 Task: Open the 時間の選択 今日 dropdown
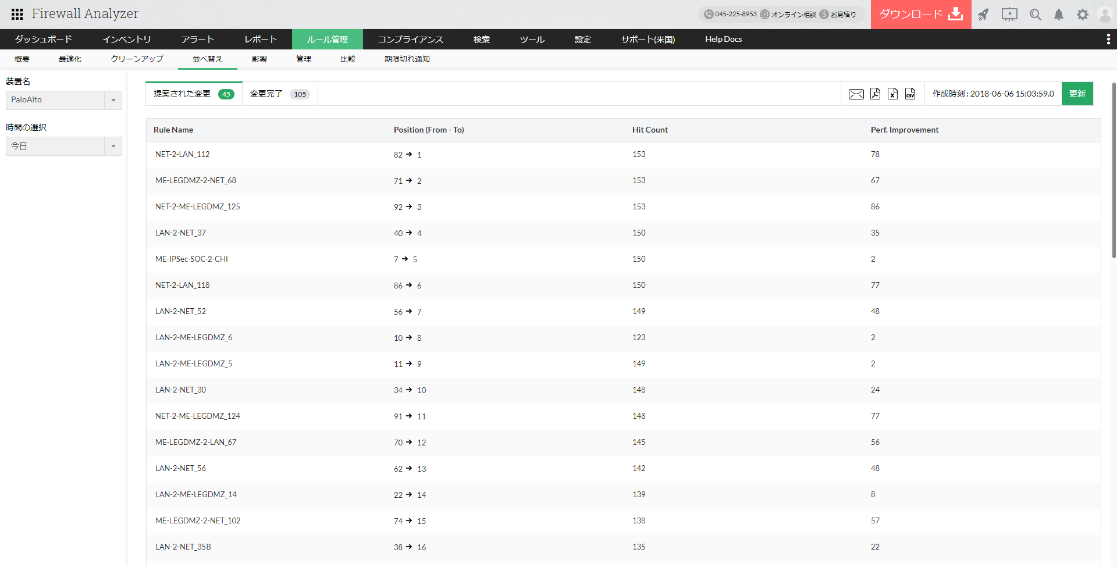(x=64, y=146)
